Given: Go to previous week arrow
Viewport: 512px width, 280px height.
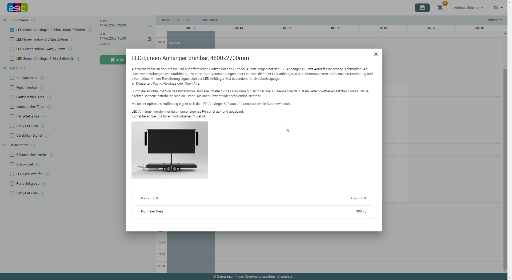Looking at the screenshot, I should 178,20.
